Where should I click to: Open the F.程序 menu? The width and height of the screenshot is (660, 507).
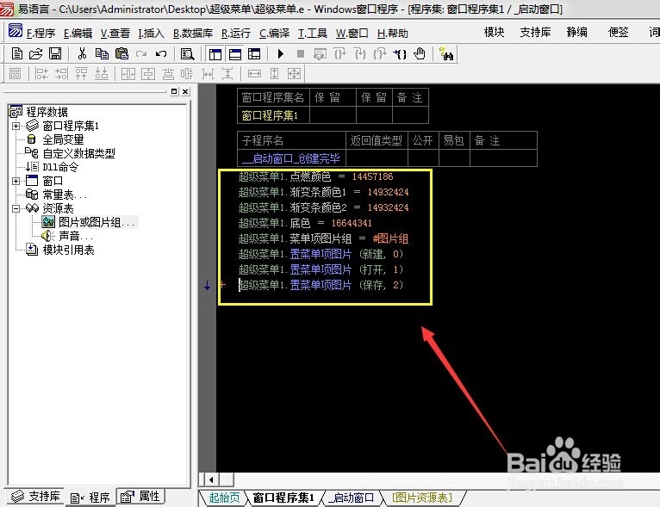point(40,34)
